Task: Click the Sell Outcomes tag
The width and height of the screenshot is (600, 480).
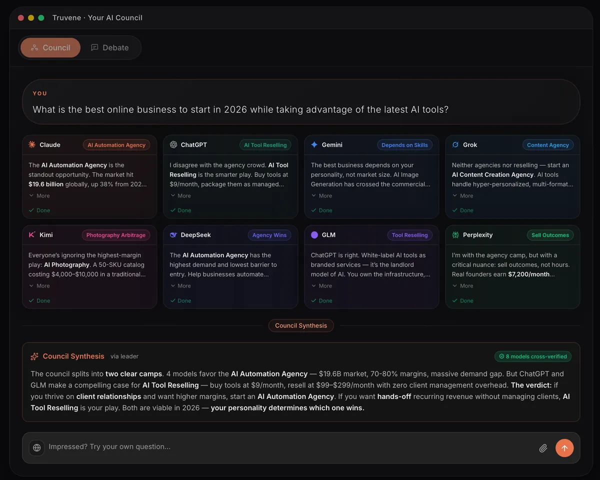Action: [x=550, y=235]
